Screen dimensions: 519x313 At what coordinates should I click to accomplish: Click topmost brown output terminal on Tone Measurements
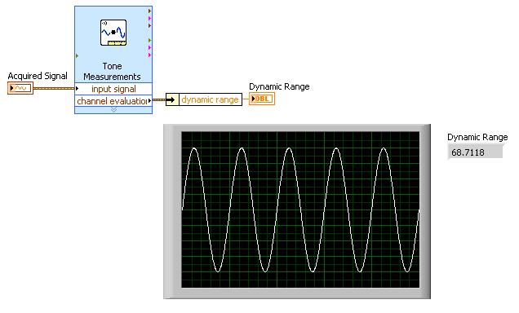(149, 11)
